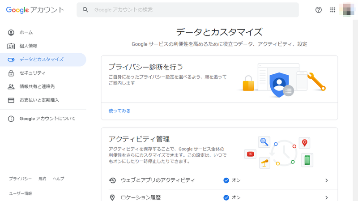Click the オン checkmark for ロケーション履歴
The image size is (358, 201).
coord(226,197)
